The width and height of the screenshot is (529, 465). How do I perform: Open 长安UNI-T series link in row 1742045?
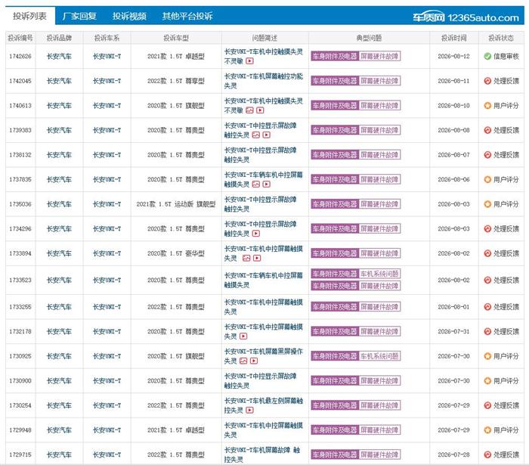pyautogui.click(x=107, y=81)
